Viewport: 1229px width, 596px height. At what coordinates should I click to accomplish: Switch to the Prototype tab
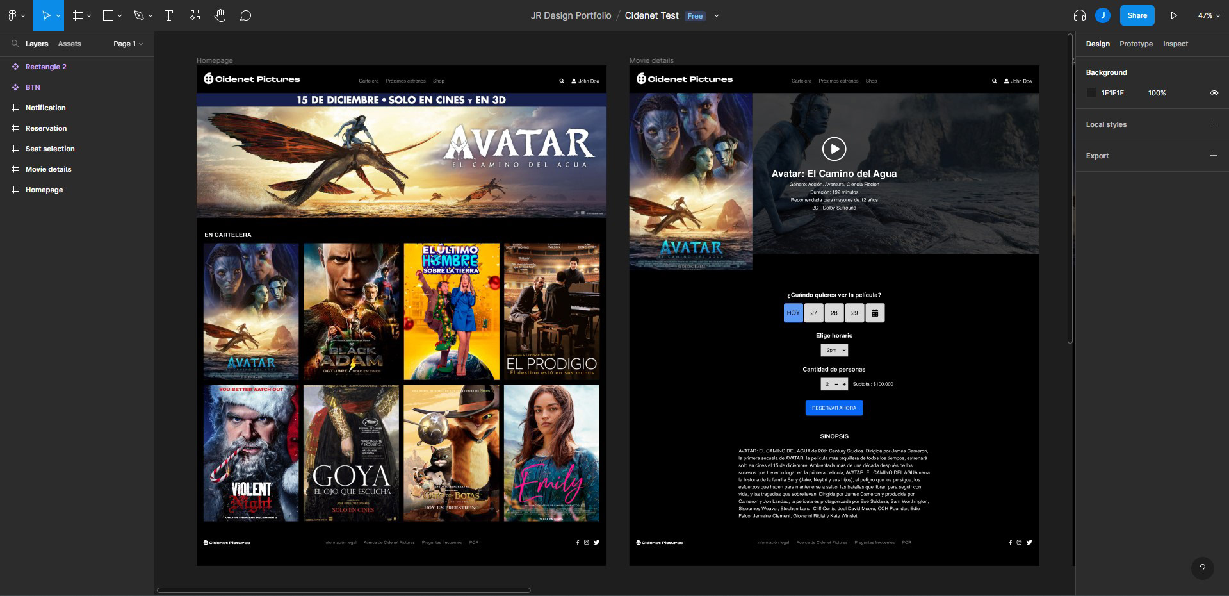click(1136, 44)
